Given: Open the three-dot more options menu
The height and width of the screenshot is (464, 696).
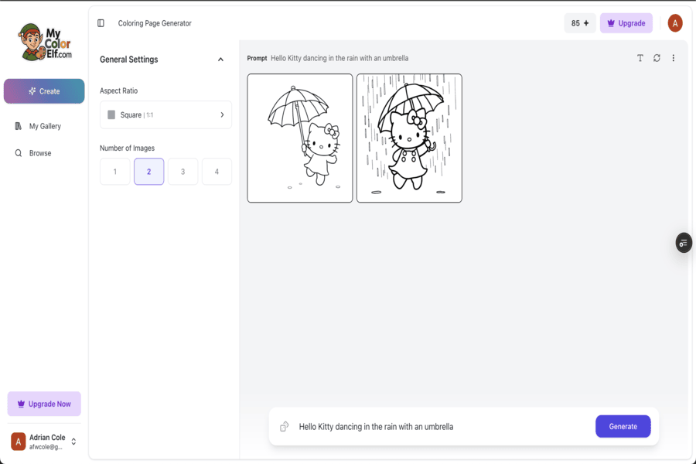Looking at the screenshot, I should [x=673, y=58].
